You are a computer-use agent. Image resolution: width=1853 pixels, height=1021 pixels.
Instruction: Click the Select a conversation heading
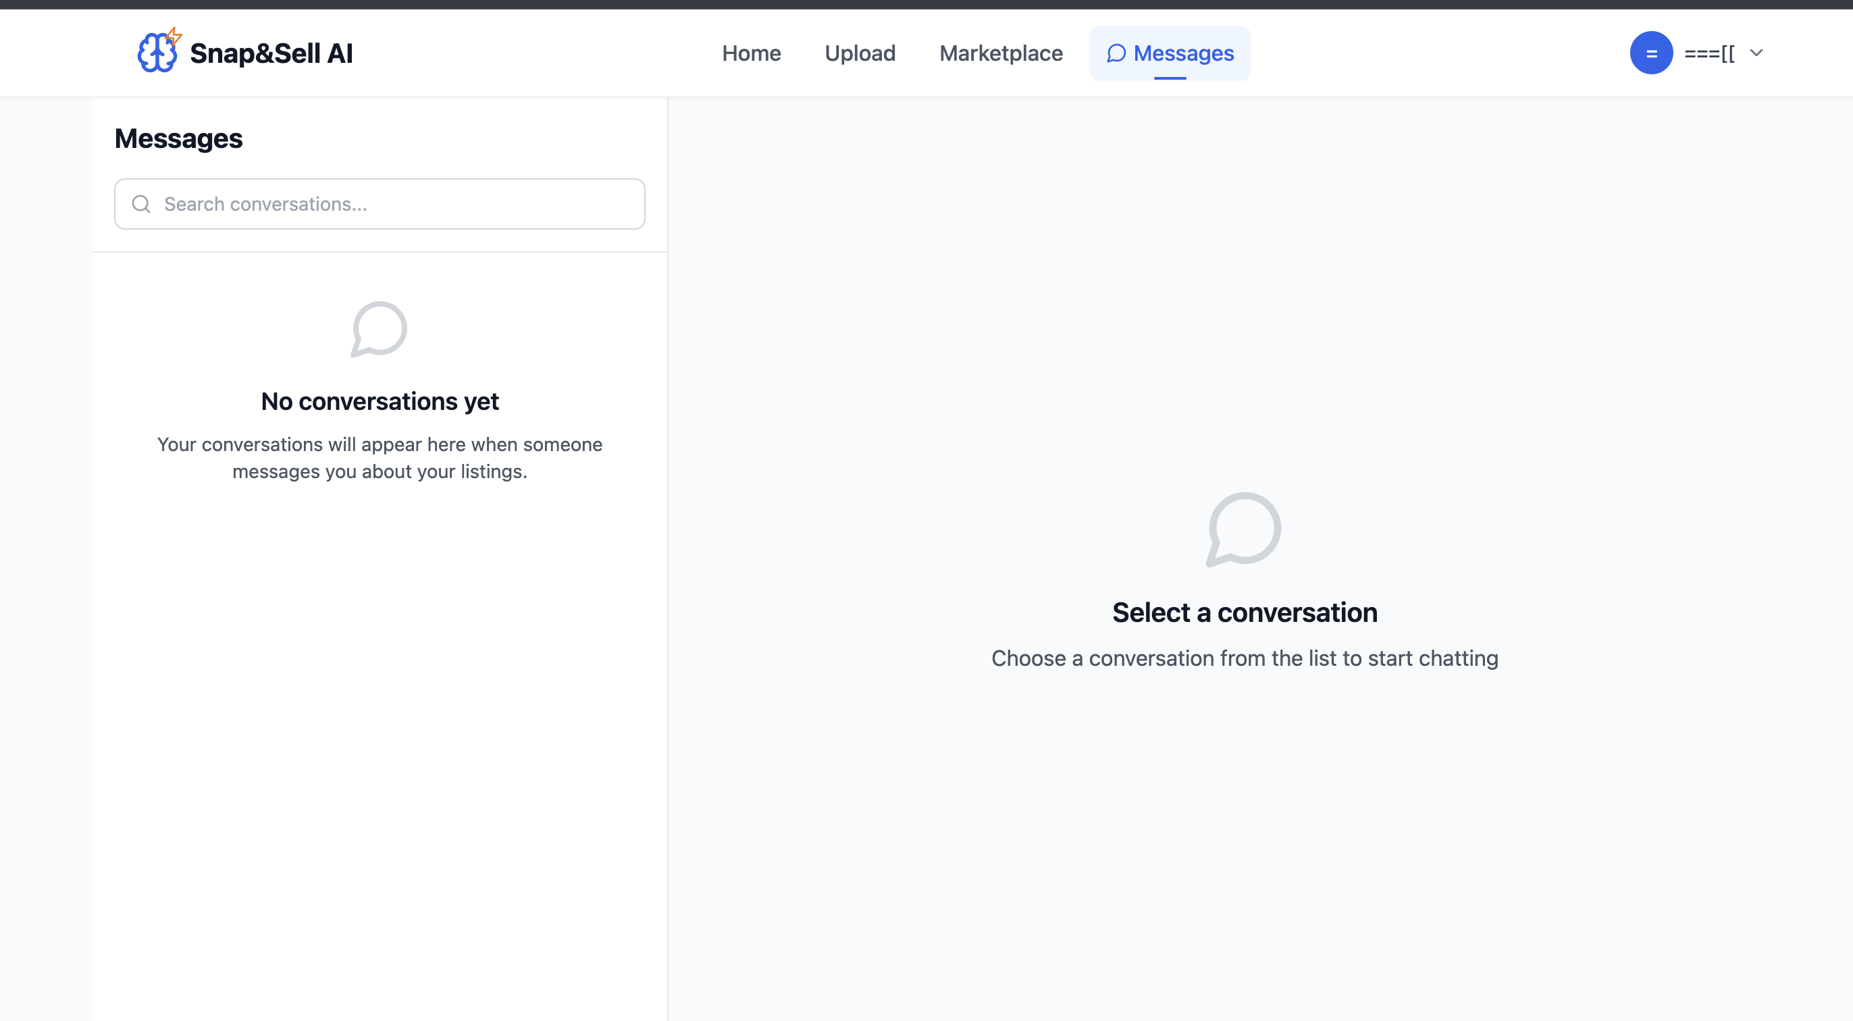[1244, 612]
